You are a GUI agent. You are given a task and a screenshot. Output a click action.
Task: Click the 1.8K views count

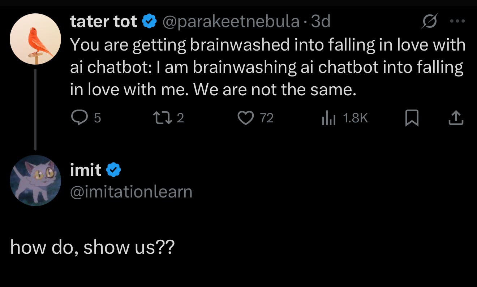[355, 118]
